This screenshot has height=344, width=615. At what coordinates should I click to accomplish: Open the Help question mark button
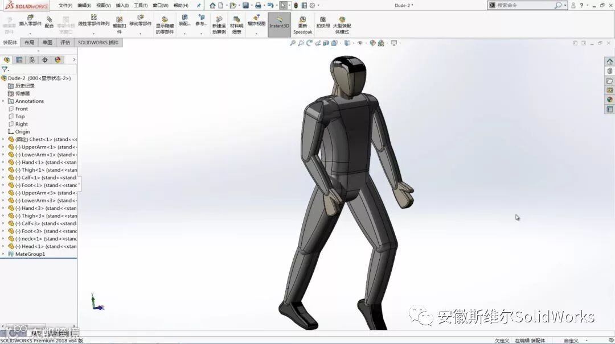[581, 6]
